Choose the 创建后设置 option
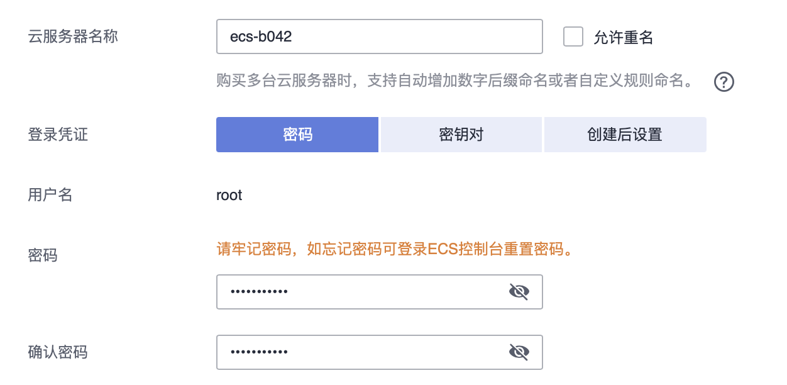 tap(625, 135)
